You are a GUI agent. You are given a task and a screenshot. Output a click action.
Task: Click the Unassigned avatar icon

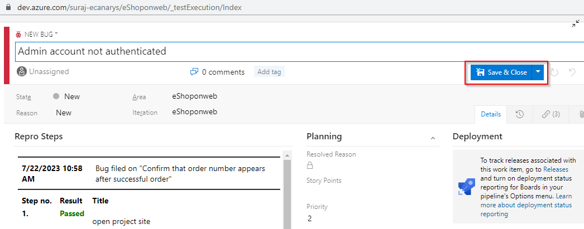pos(22,72)
